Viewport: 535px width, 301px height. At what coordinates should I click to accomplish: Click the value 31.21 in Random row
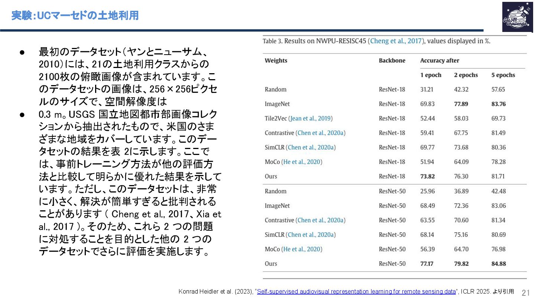point(427,90)
